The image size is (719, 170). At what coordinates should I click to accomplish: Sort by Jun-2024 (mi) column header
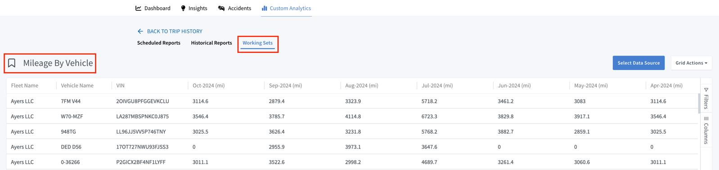(514, 86)
